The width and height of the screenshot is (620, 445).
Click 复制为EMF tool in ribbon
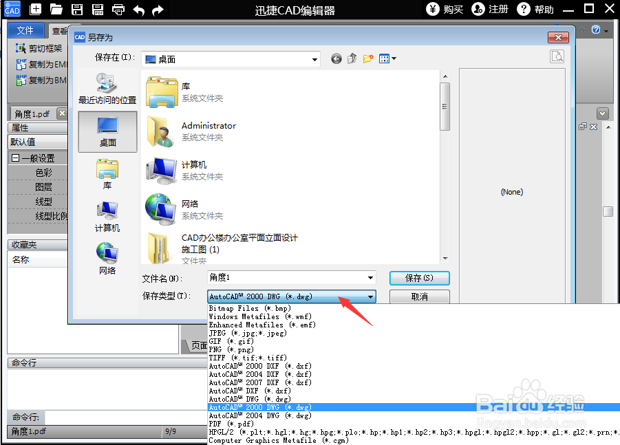point(41,64)
